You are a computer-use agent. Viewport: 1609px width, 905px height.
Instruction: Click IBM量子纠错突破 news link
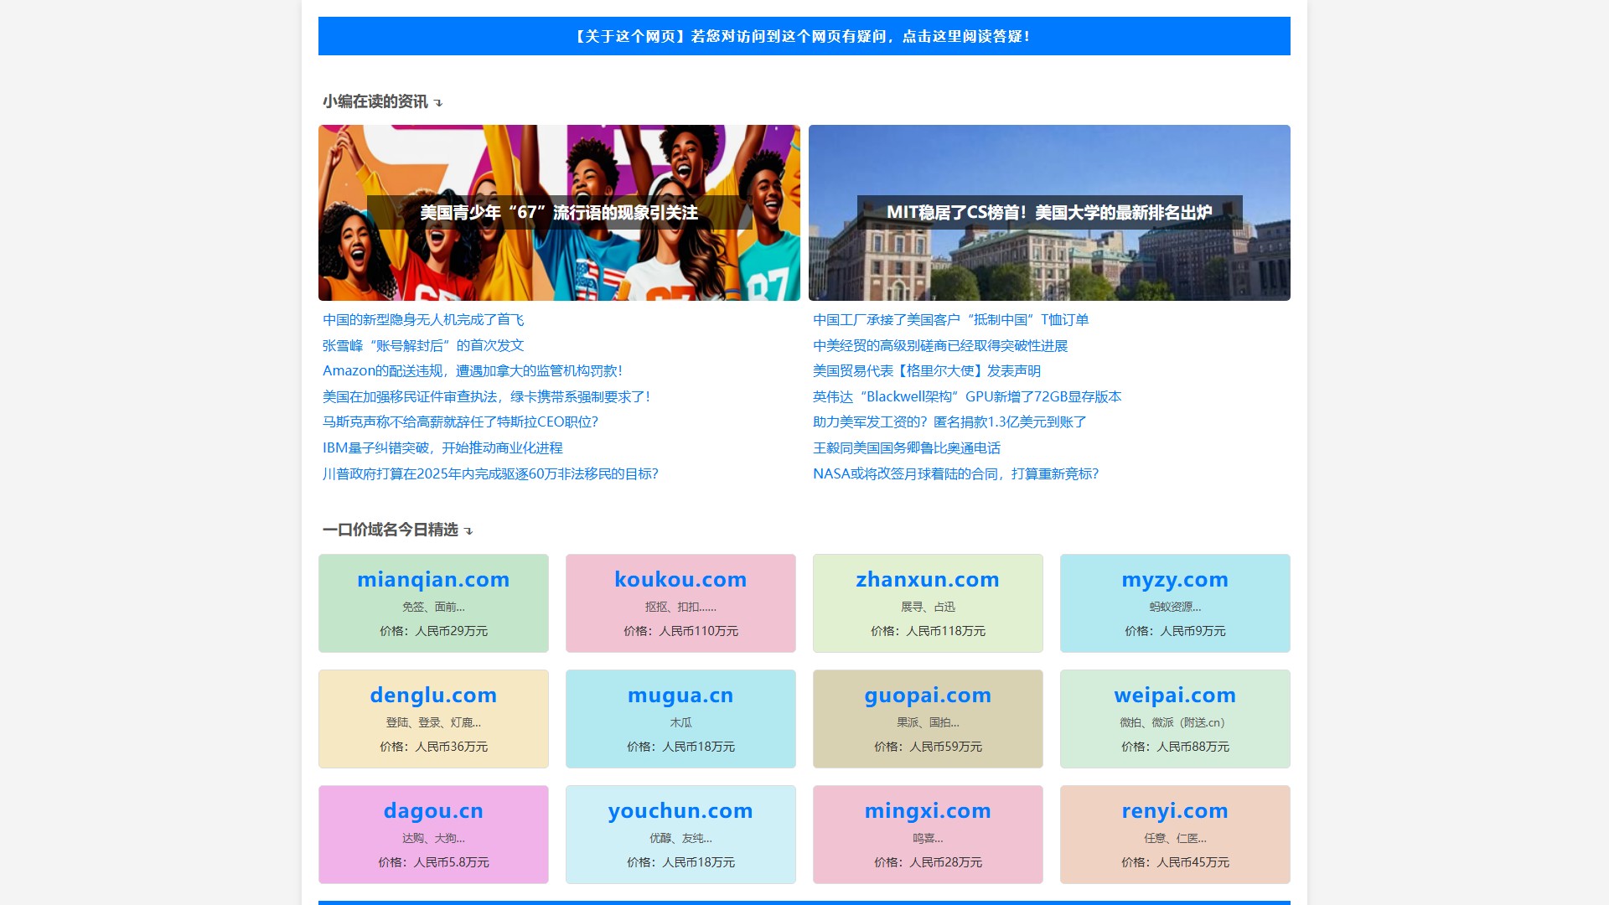442,447
